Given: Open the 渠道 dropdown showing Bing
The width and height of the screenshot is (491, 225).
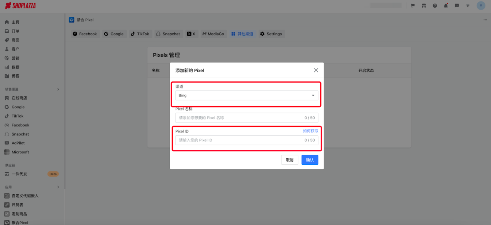Looking at the screenshot, I should tap(247, 96).
